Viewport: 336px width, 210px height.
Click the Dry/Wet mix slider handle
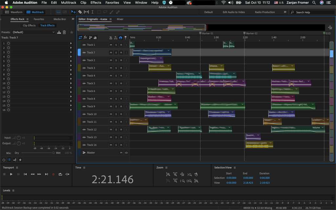click(x=53, y=153)
